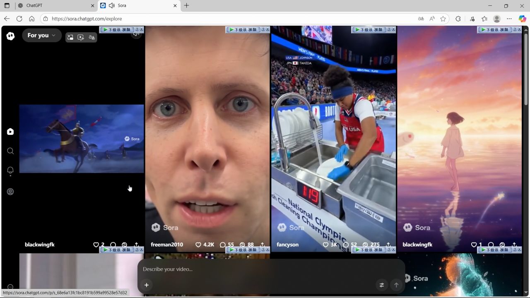Open comments on the anime sunset video

point(491,245)
